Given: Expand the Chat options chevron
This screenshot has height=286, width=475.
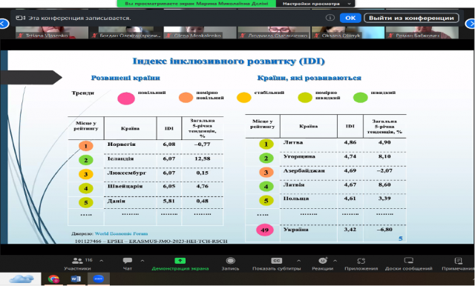Looking at the screenshot, I should coord(142,261).
